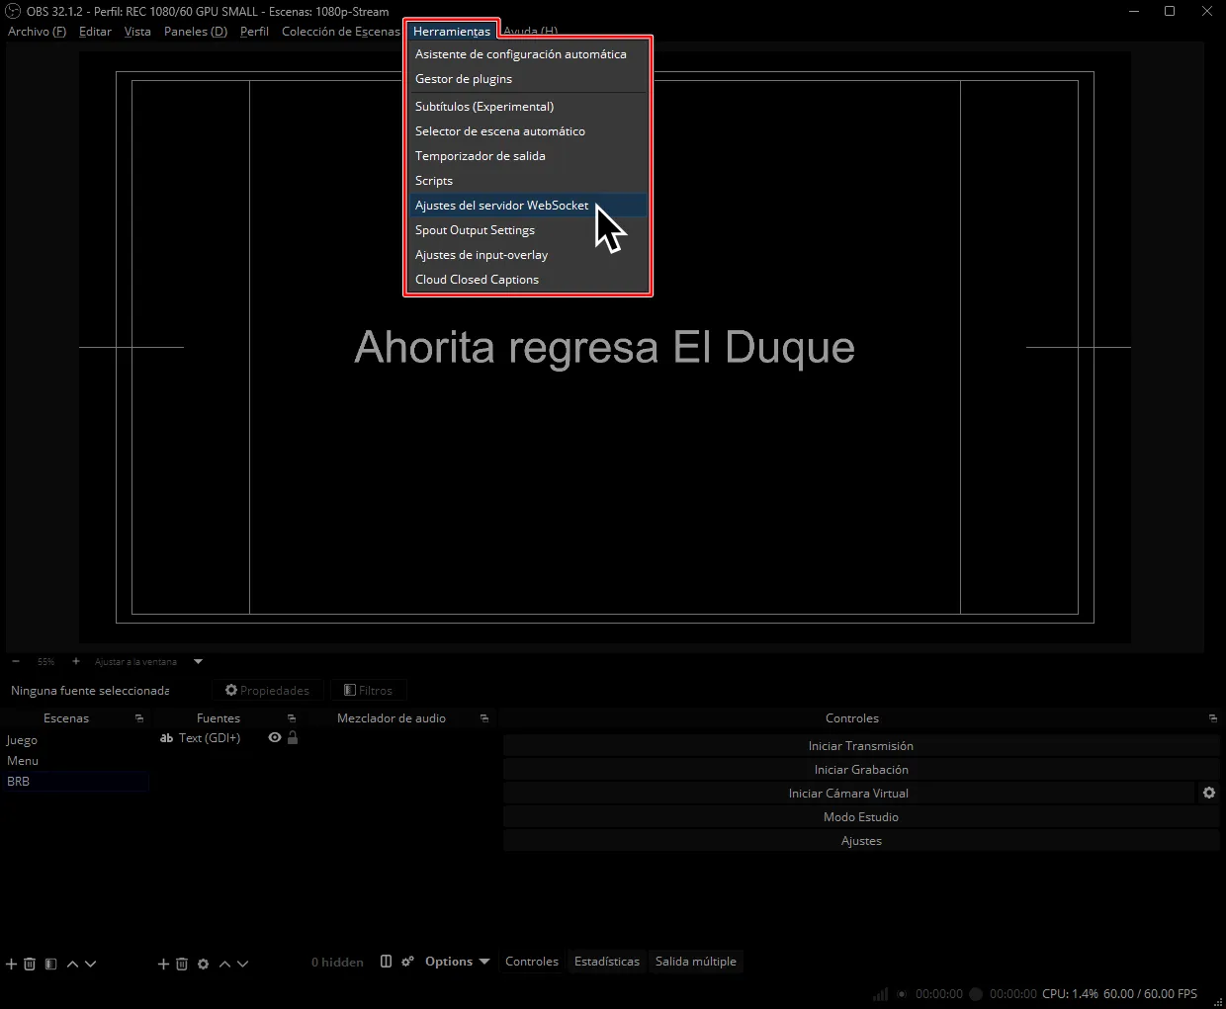Switch to the Controles tab

(x=532, y=962)
